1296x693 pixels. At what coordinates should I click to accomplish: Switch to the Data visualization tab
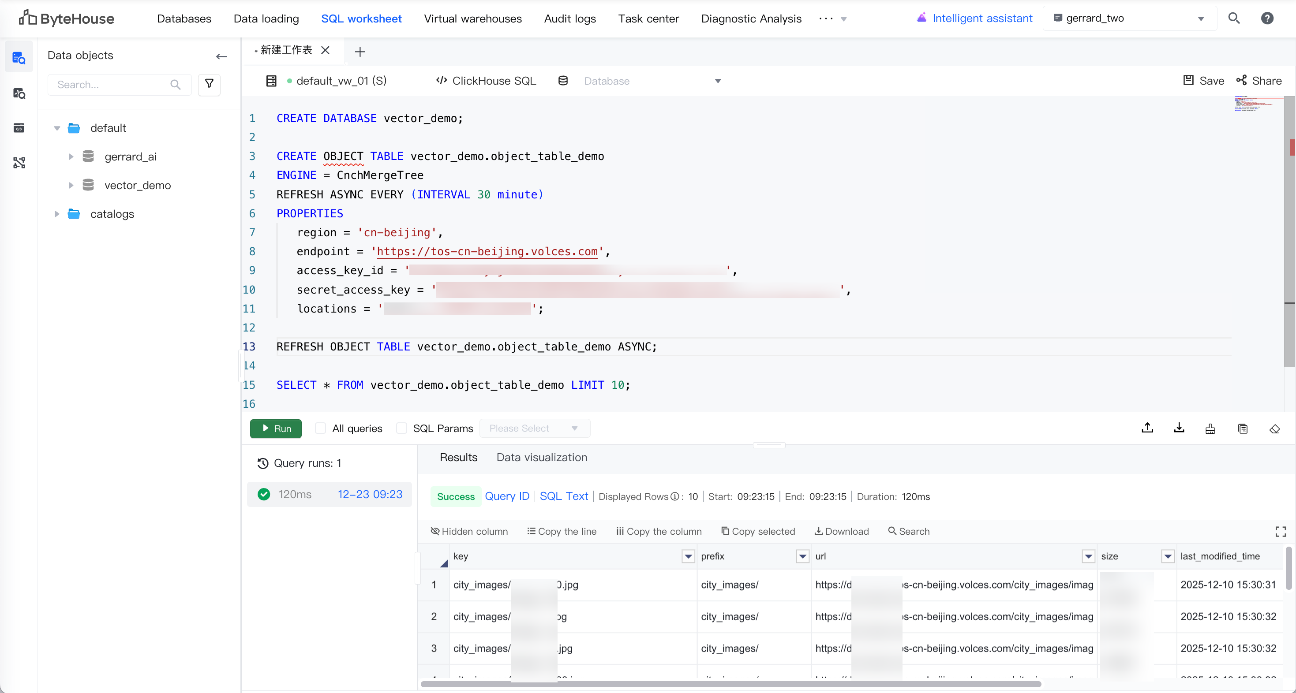pyautogui.click(x=541, y=457)
